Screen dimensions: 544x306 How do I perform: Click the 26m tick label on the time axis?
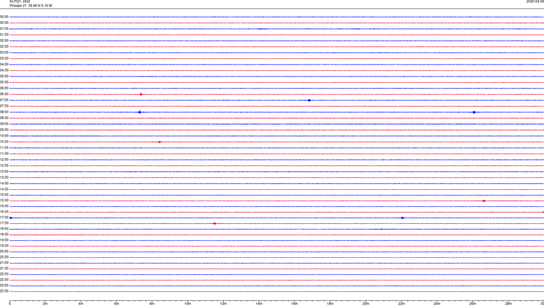(473, 304)
